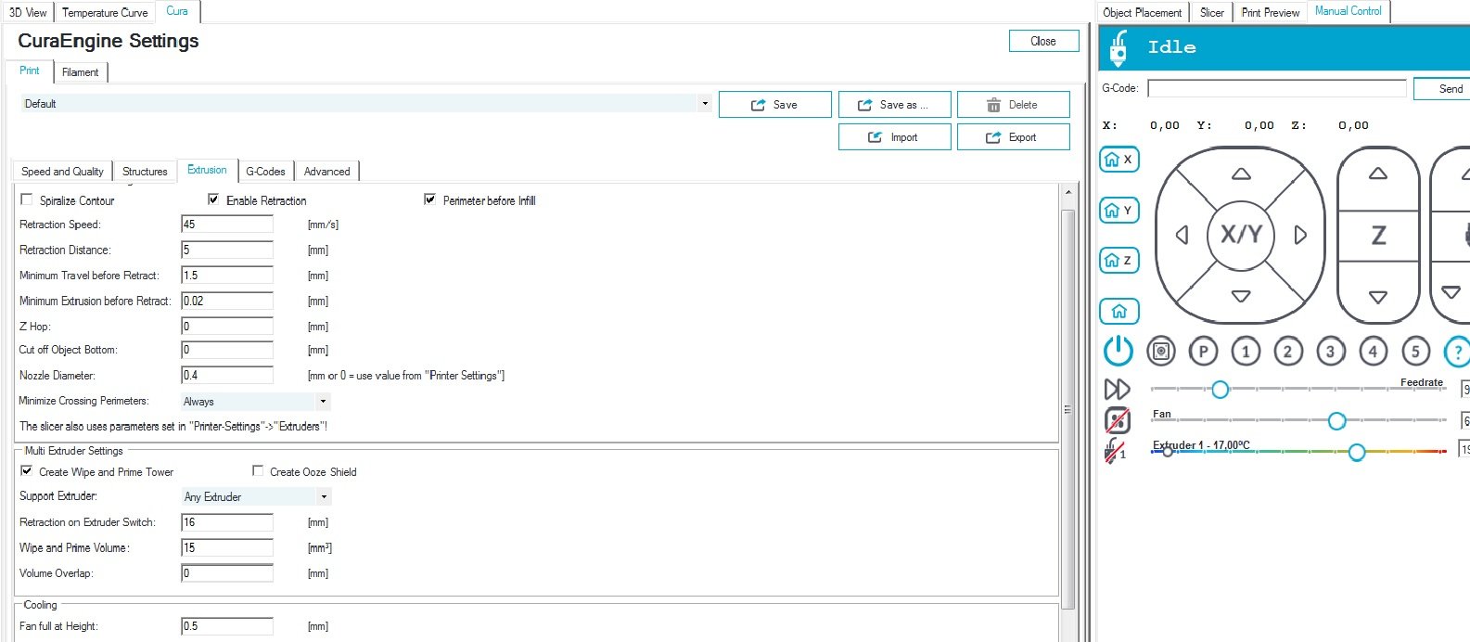Click the Z label on Z pad
1470x642 pixels.
1378,236
